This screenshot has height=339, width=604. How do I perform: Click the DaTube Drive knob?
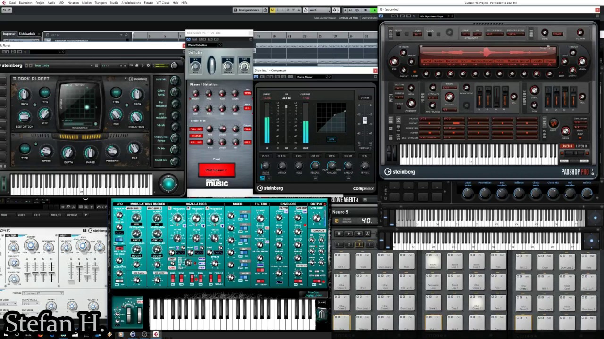tap(195, 66)
